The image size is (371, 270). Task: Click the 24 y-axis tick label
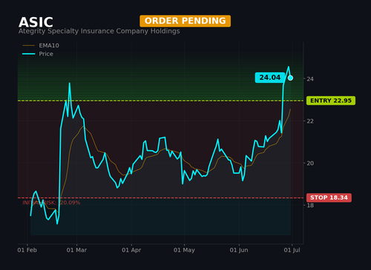pyautogui.click(x=310, y=79)
